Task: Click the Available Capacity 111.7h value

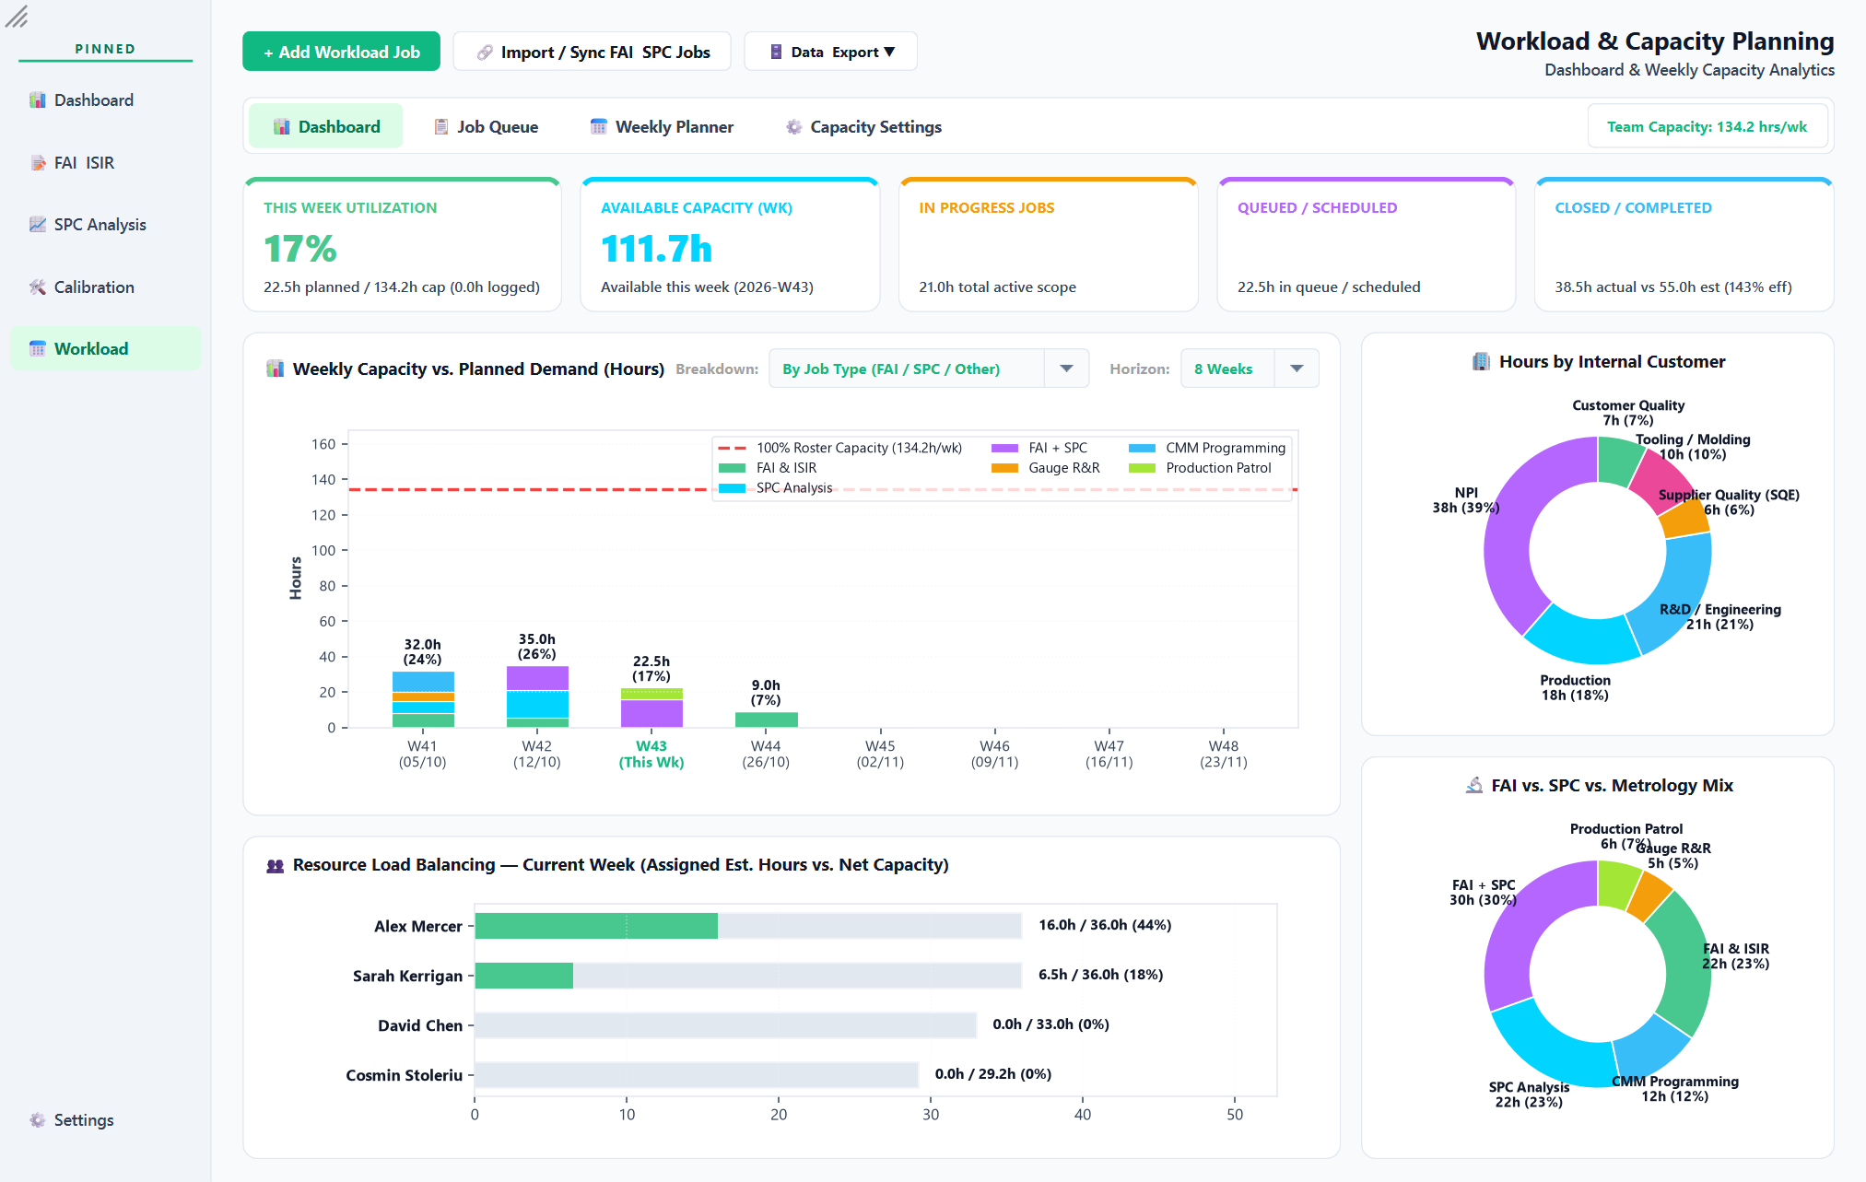Action: (x=656, y=249)
